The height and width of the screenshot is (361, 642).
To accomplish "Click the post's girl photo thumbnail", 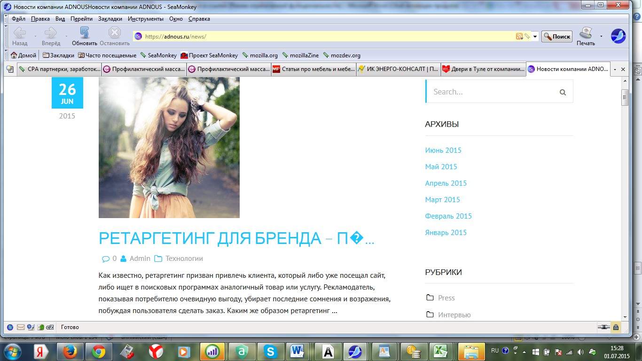I will (x=169, y=148).
